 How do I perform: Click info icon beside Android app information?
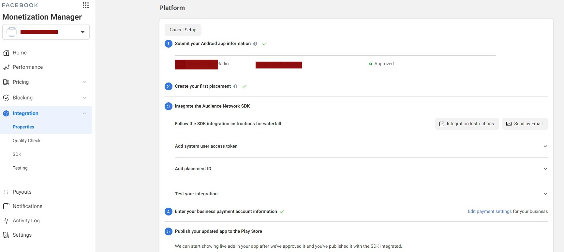click(x=255, y=44)
